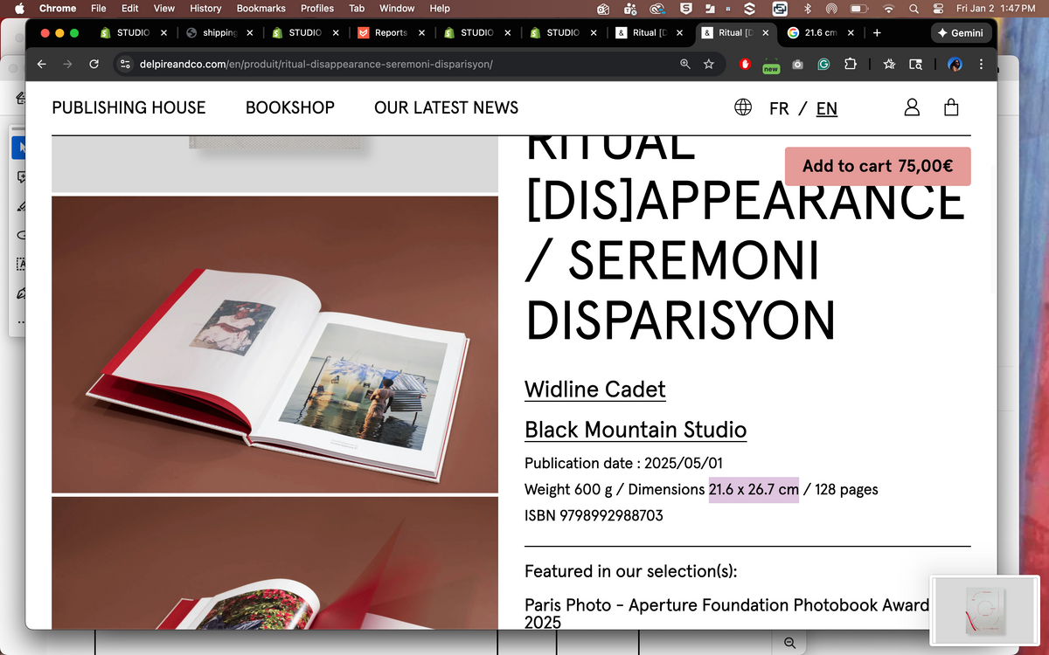Open the Chrome three-dot menu

(x=981, y=65)
